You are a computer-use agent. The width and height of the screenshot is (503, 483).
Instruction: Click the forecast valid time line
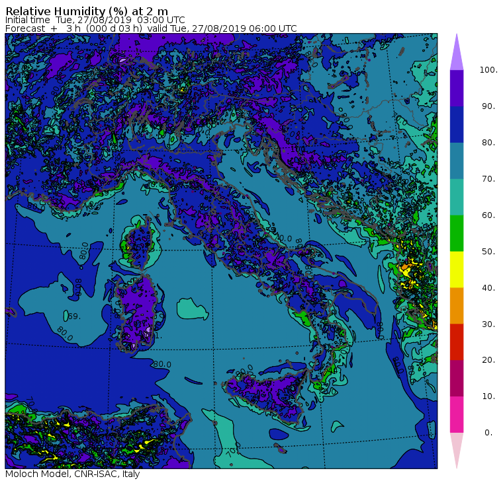(151, 28)
